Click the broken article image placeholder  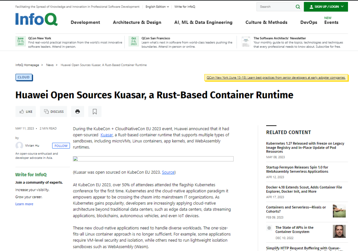(x=153, y=159)
